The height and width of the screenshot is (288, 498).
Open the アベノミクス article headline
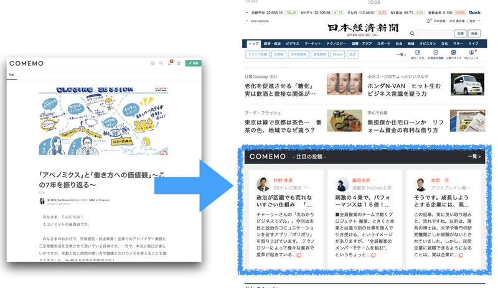101,180
